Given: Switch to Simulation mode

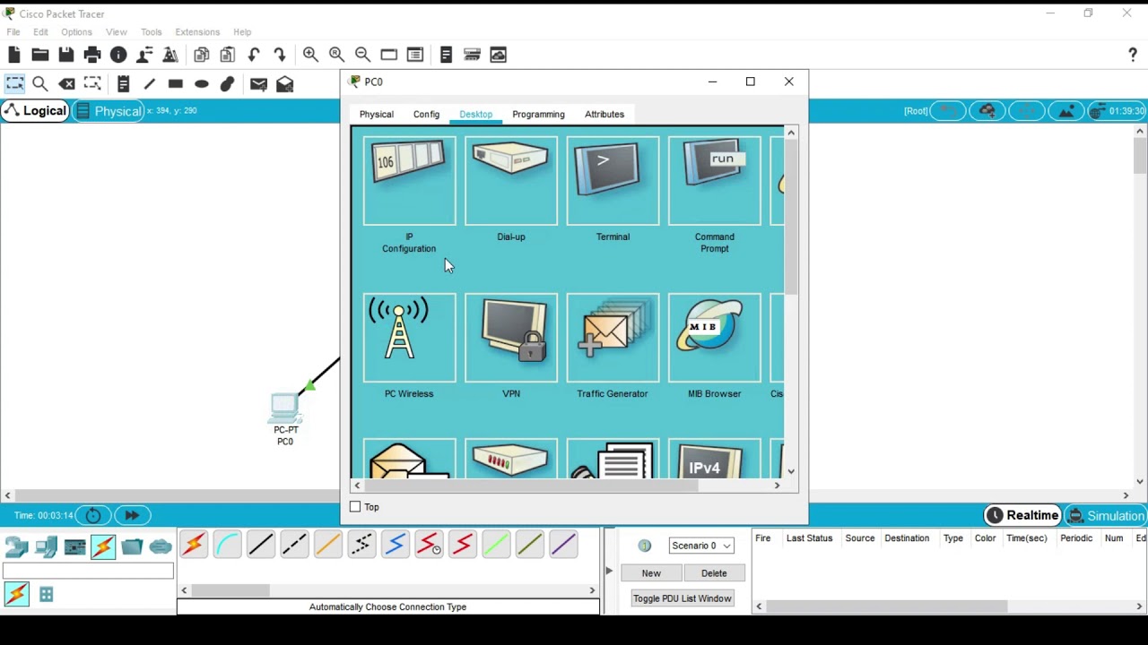Looking at the screenshot, I should pyautogui.click(x=1106, y=515).
